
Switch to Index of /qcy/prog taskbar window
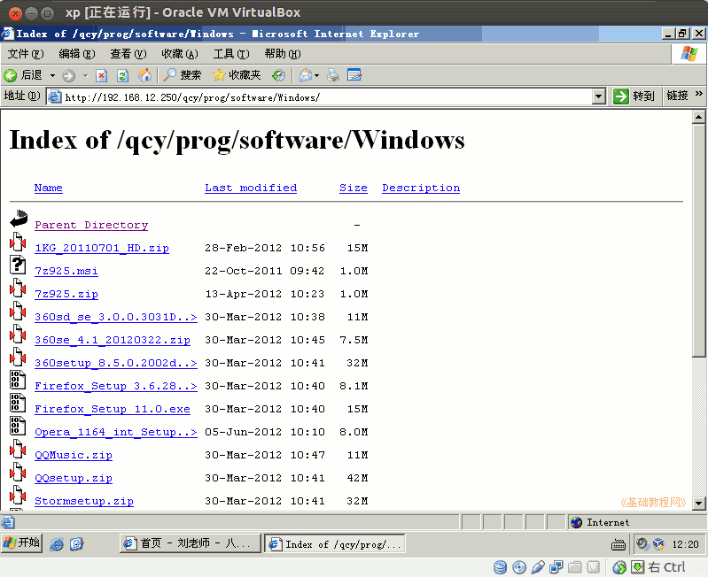tap(335, 543)
